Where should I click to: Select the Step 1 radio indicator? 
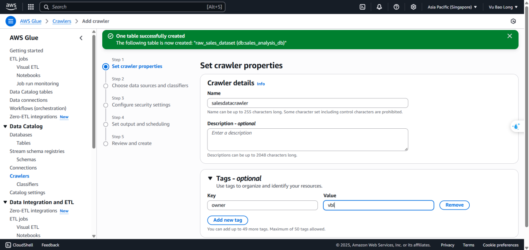106,66
